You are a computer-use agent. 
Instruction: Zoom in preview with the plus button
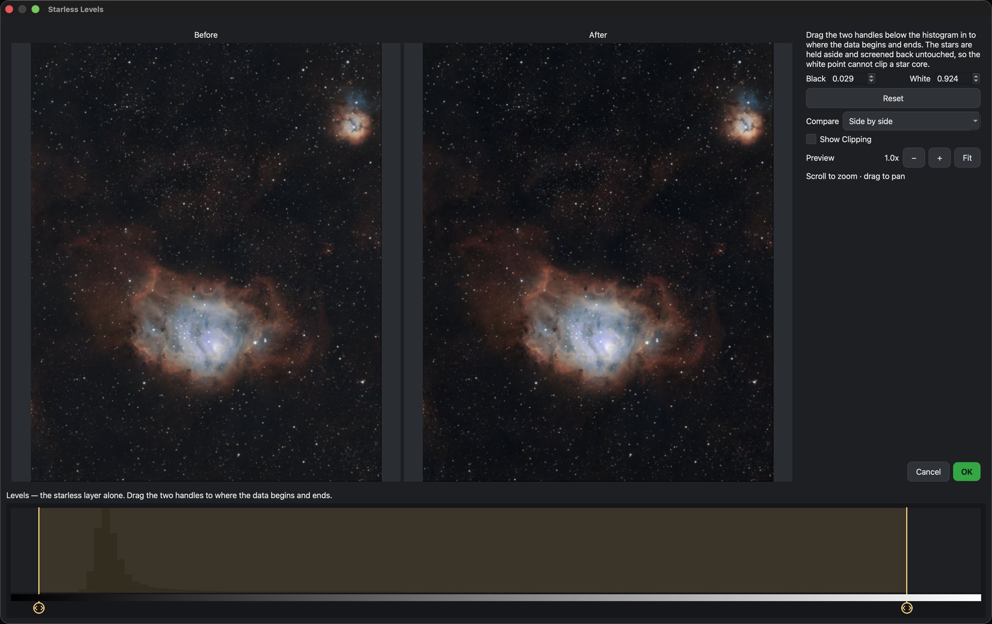click(x=939, y=158)
